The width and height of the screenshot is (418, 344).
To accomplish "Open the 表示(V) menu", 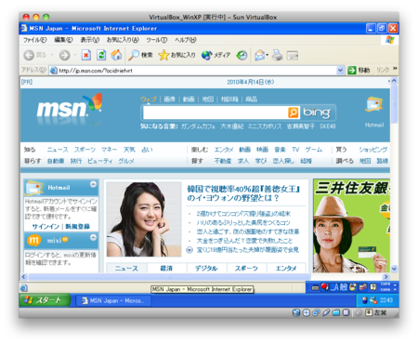I will pos(90,40).
